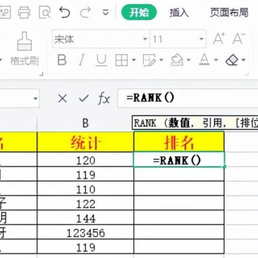This screenshot has width=258, height=258.
Task: Select column B header
Action: pos(85,124)
